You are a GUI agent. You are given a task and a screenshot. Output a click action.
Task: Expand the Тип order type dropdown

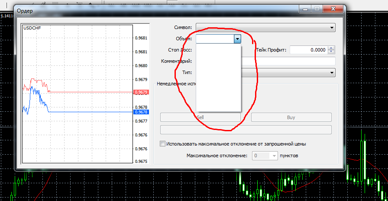332,72
